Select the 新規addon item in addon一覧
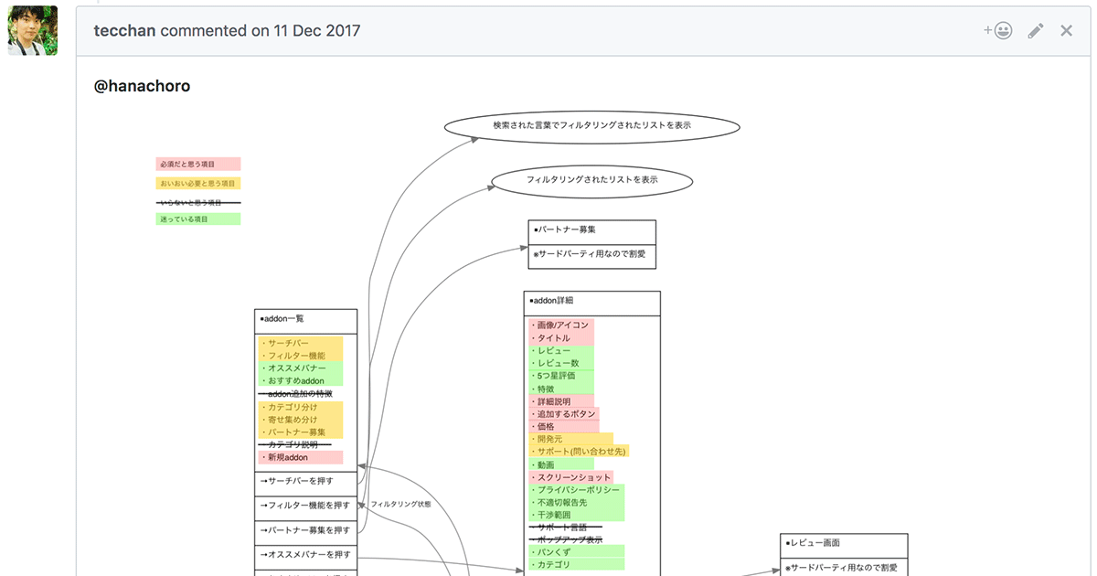This screenshot has height=576, width=1097. point(301,457)
